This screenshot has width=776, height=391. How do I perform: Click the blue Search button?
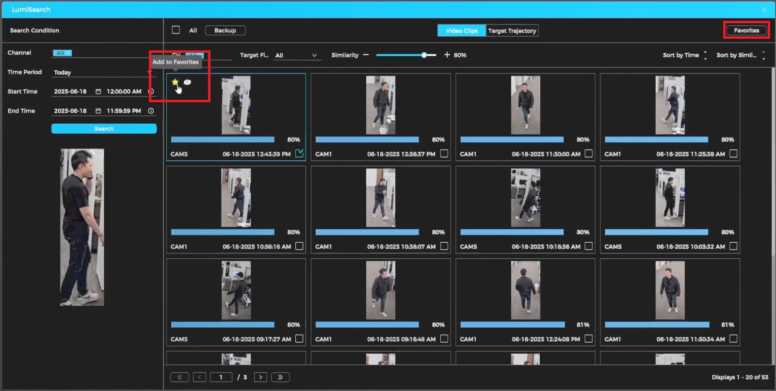pos(104,128)
